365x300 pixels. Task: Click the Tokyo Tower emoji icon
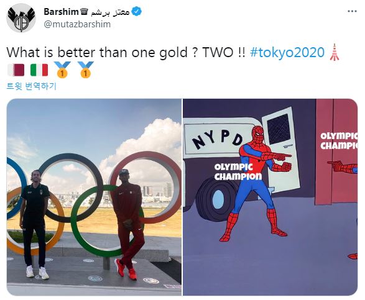tap(335, 52)
